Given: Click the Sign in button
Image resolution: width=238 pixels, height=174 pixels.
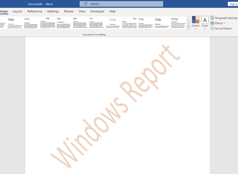Looking at the screenshot, I should point(233,4).
